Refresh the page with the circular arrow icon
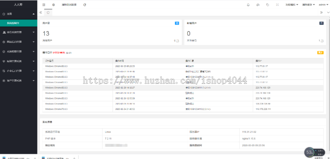Image resolution: width=330 pixels, height=159 pixels. [x=85, y=5]
